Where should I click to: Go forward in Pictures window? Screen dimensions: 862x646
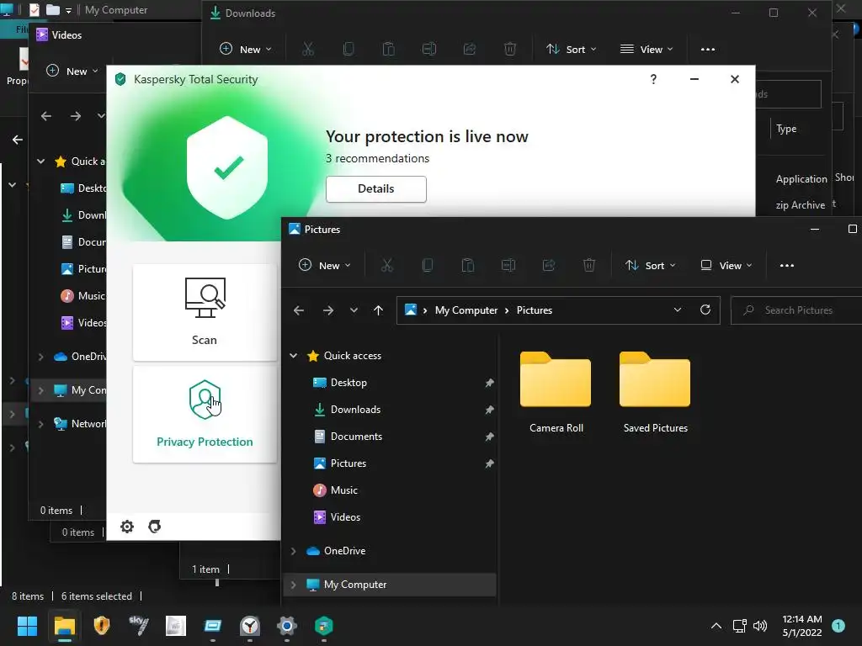click(x=328, y=310)
